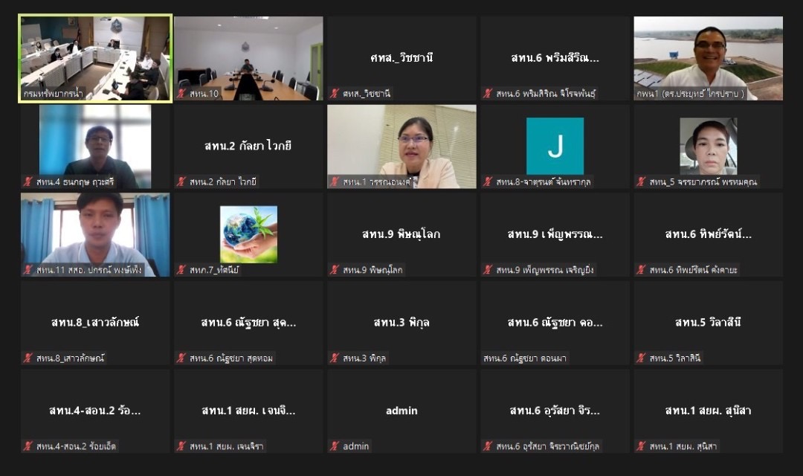Viewport: 803px width, 476px height.
Task: Click muted mic icon on สทน.3 พิกุล tile
Action: click(x=335, y=358)
